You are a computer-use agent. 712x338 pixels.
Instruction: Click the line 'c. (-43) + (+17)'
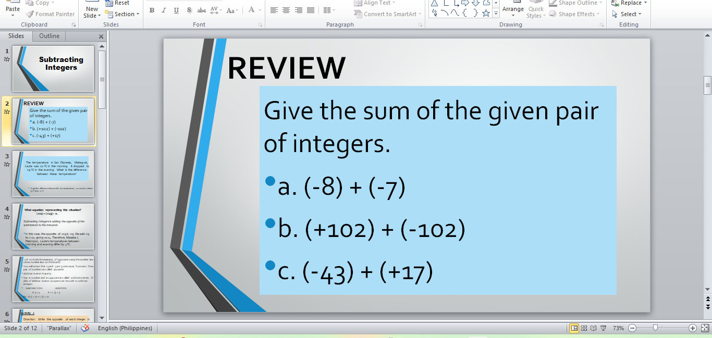pyautogui.click(x=355, y=272)
